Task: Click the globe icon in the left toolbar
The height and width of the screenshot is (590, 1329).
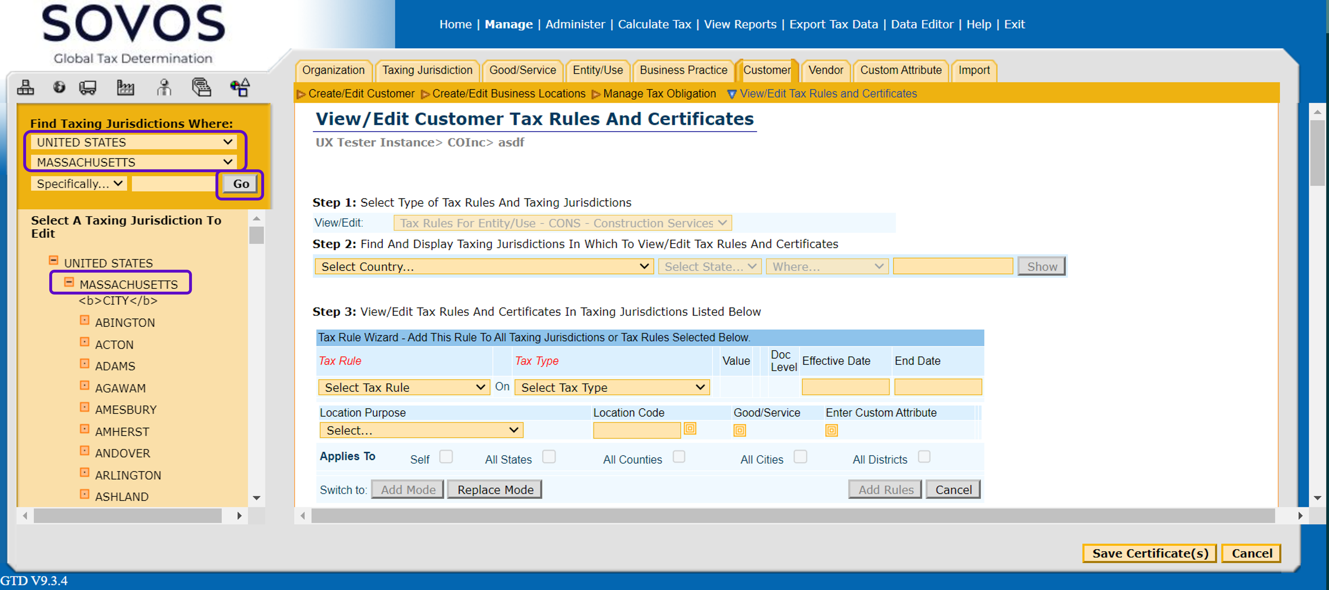Action: pos(59,87)
